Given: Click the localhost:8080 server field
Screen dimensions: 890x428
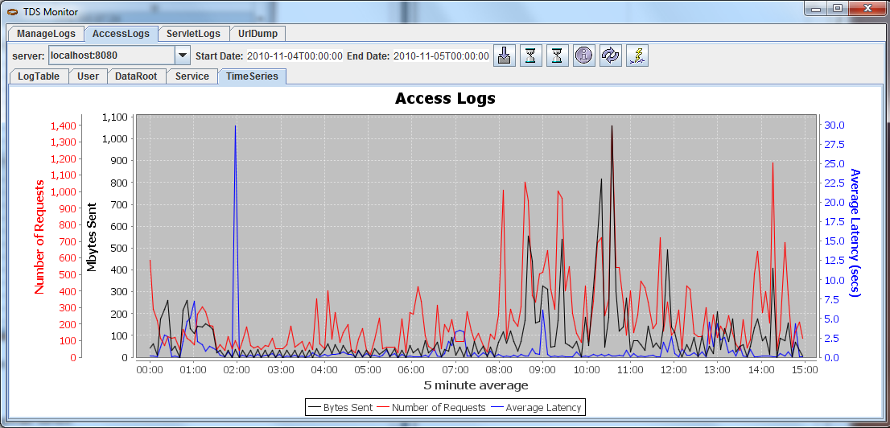Looking at the screenshot, I should [110, 56].
